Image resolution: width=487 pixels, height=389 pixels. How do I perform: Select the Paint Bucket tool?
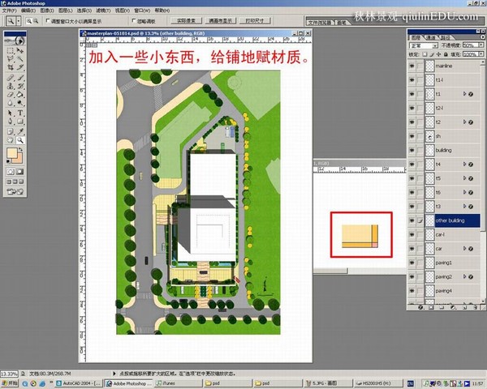coord(19,94)
